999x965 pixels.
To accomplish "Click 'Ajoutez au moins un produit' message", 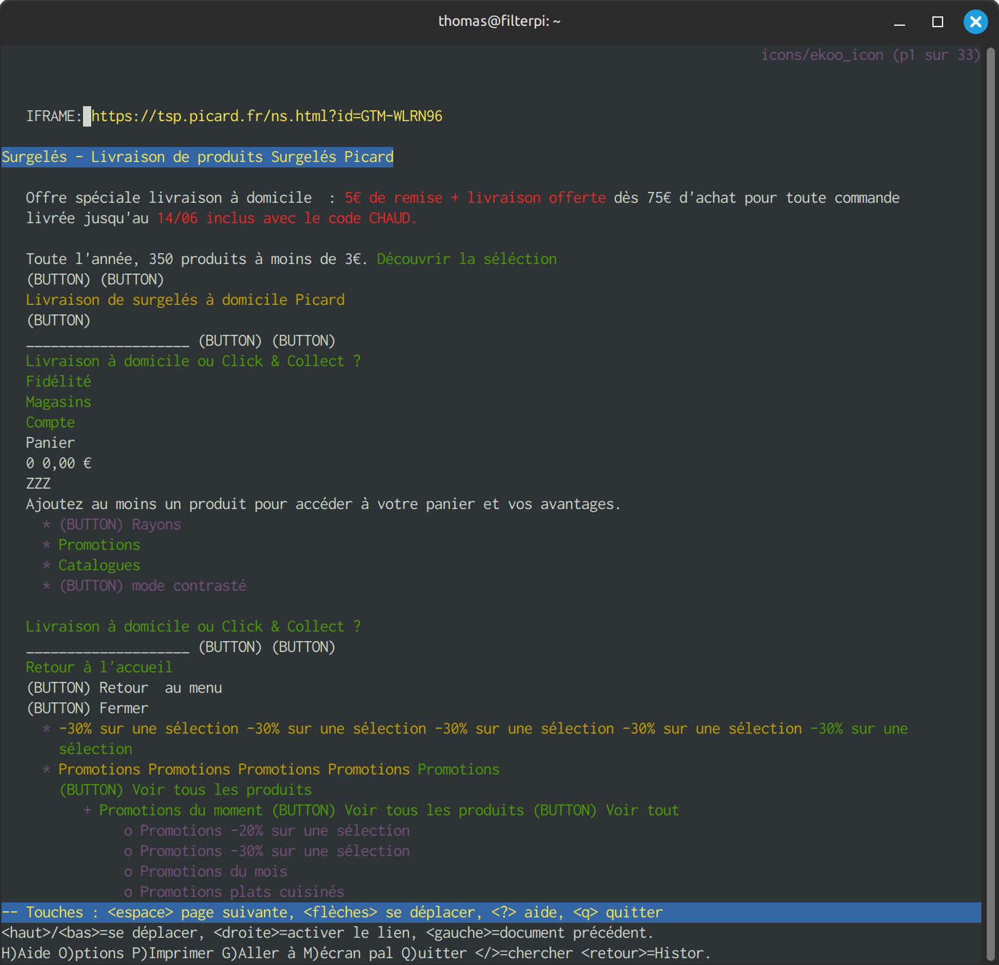I will click(324, 504).
